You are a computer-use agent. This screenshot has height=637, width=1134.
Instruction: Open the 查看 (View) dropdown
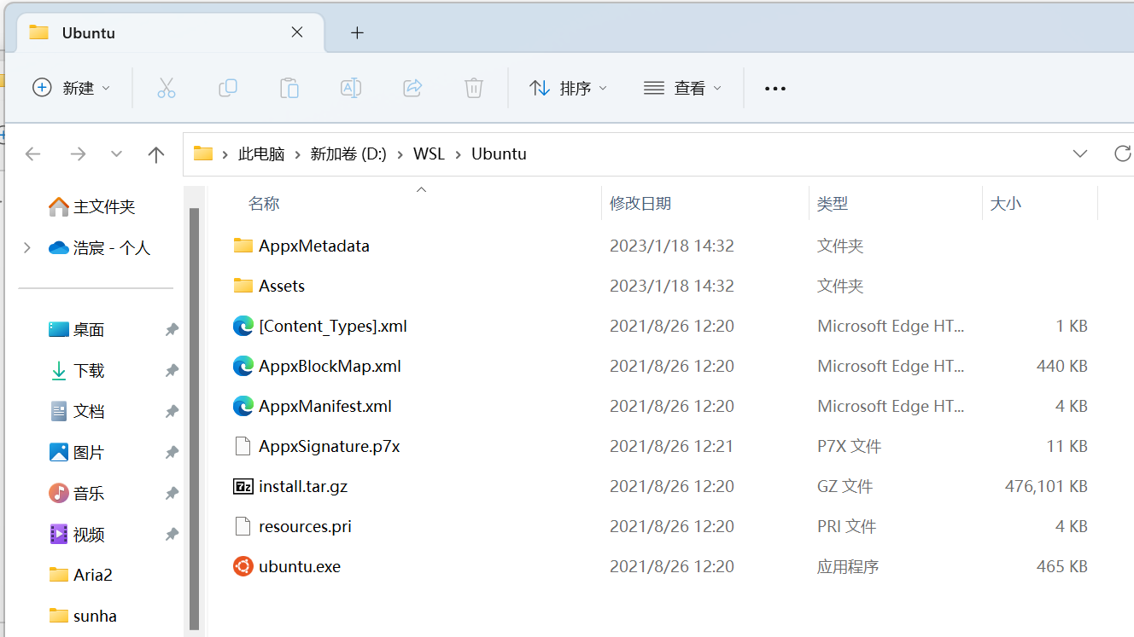[682, 88]
